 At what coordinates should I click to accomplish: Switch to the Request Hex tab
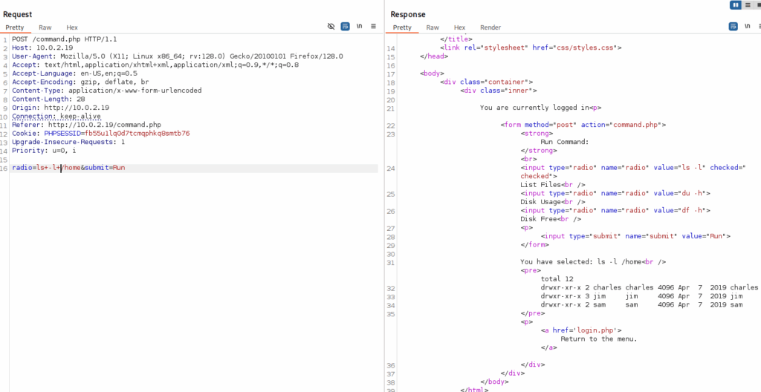click(x=72, y=27)
